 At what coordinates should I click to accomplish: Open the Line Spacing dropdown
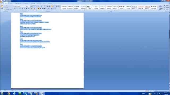(48, 9)
